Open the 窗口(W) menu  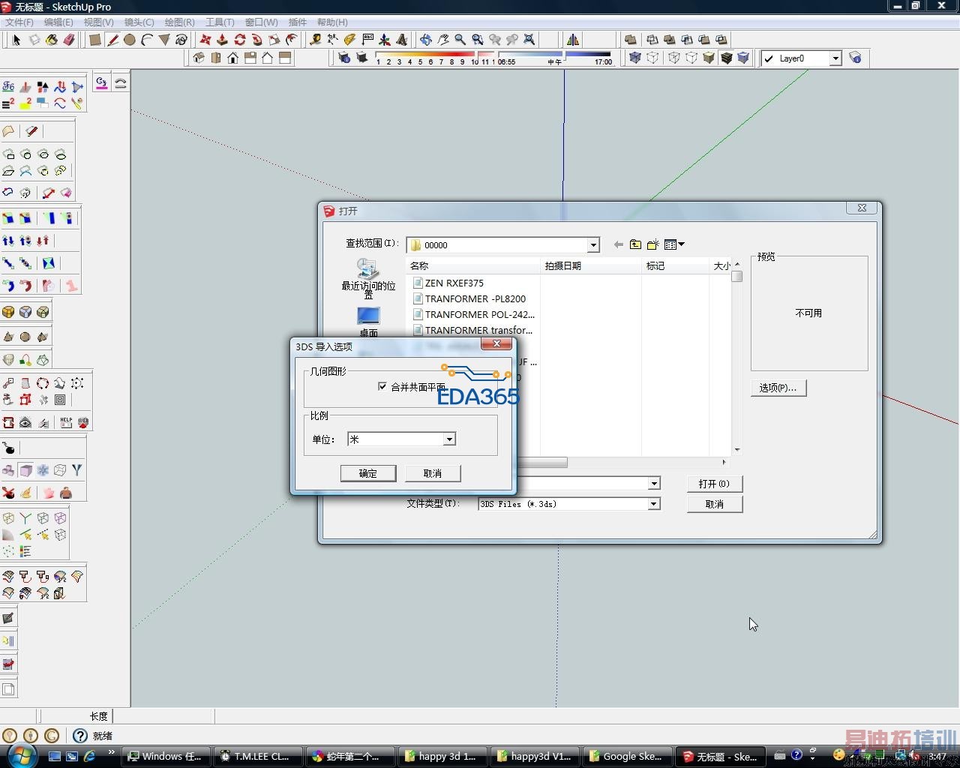[261, 22]
